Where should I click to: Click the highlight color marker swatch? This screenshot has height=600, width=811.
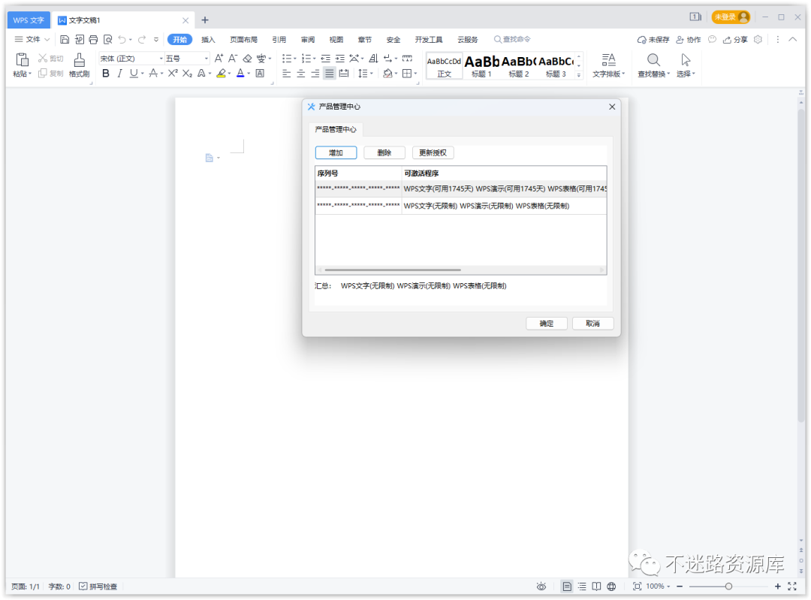point(221,74)
